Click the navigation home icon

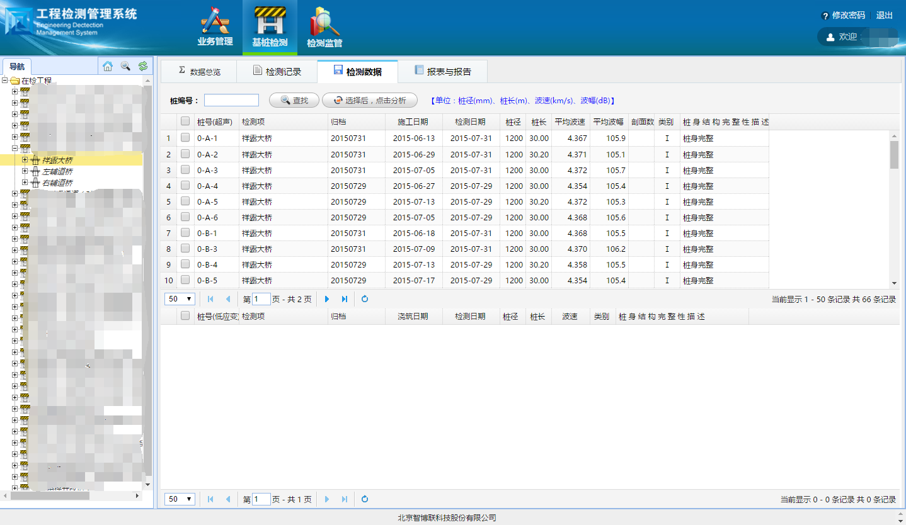click(108, 66)
